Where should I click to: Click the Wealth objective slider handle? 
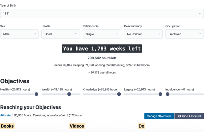pos(69,94)
